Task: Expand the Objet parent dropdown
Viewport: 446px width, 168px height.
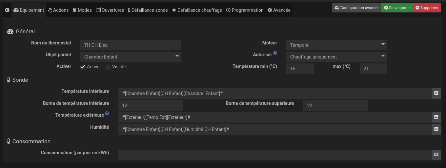Action: pos(131,57)
